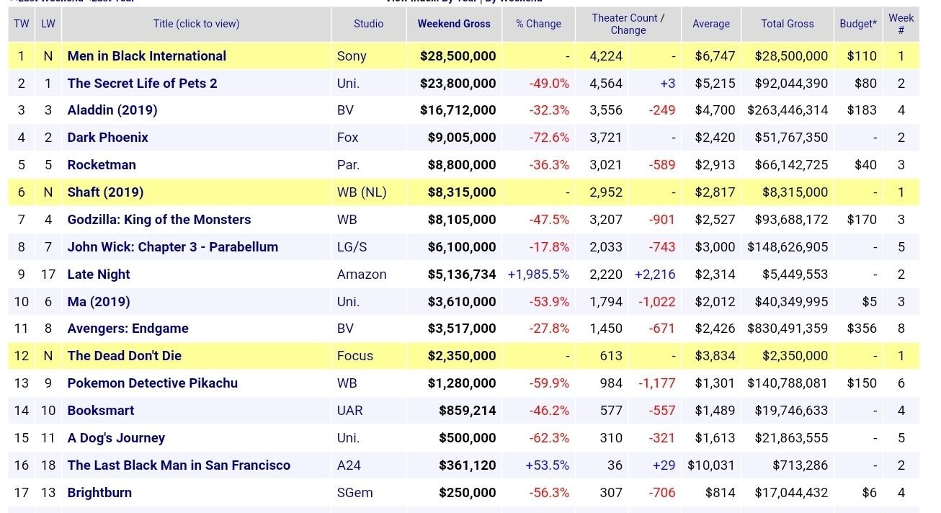The image size is (941, 513).
Task: Select weekend gross $5,136,734
Action: [x=462, y=275]
